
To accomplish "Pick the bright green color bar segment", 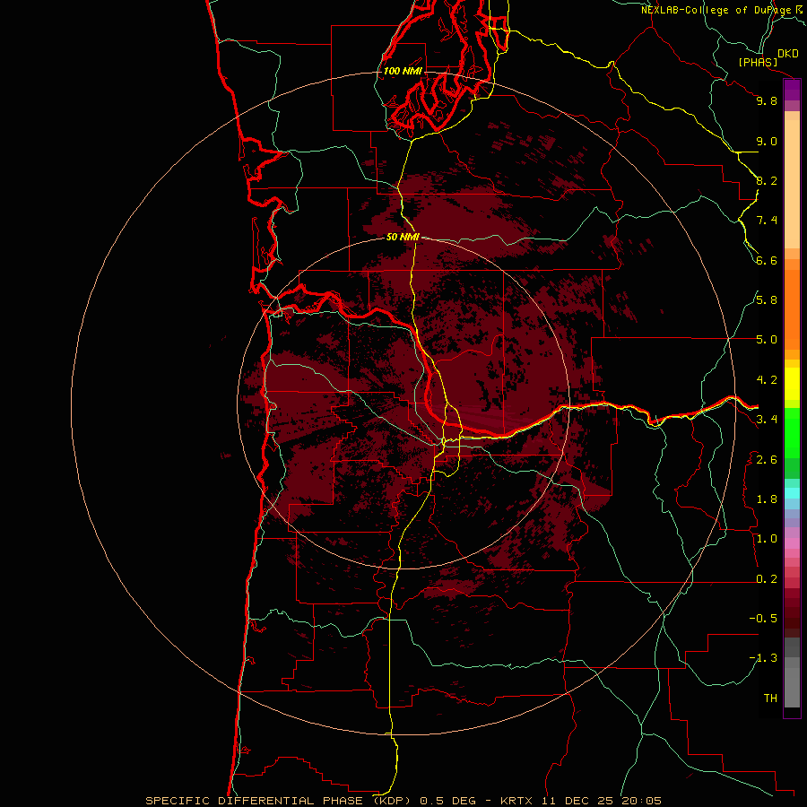I will pos(792,433).
